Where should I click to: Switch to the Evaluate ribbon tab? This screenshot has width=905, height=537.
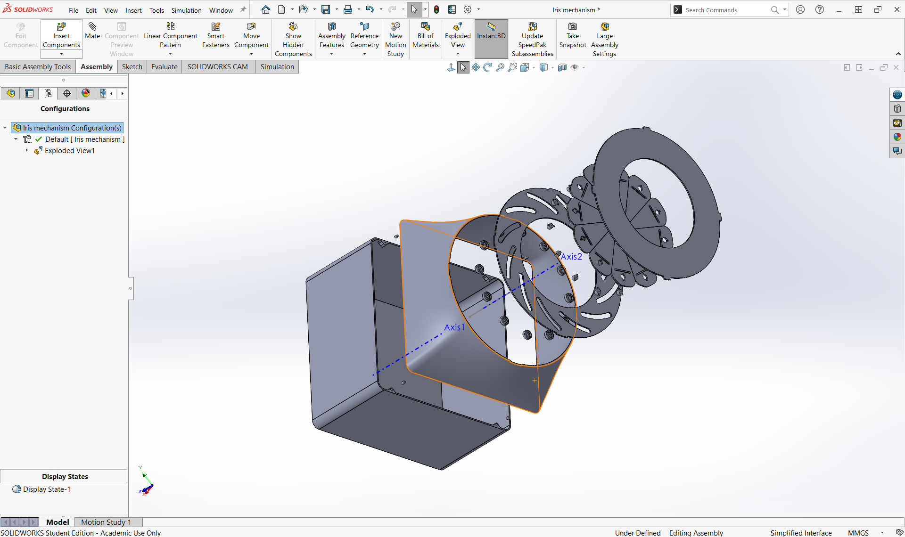(x=165, y=67)
